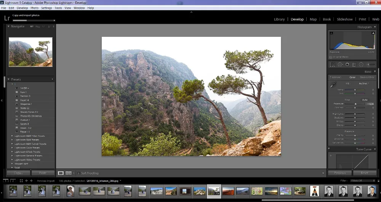Image resolution: width=381 pixels, height=202 pixels.
Task: Open the Settings menu
Action: [46, 8]
